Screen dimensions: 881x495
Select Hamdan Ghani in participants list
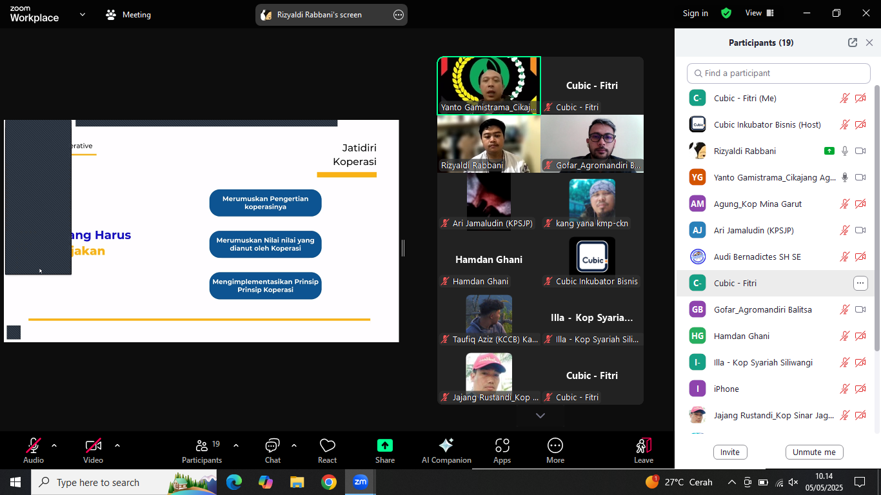tap(775, 336)
